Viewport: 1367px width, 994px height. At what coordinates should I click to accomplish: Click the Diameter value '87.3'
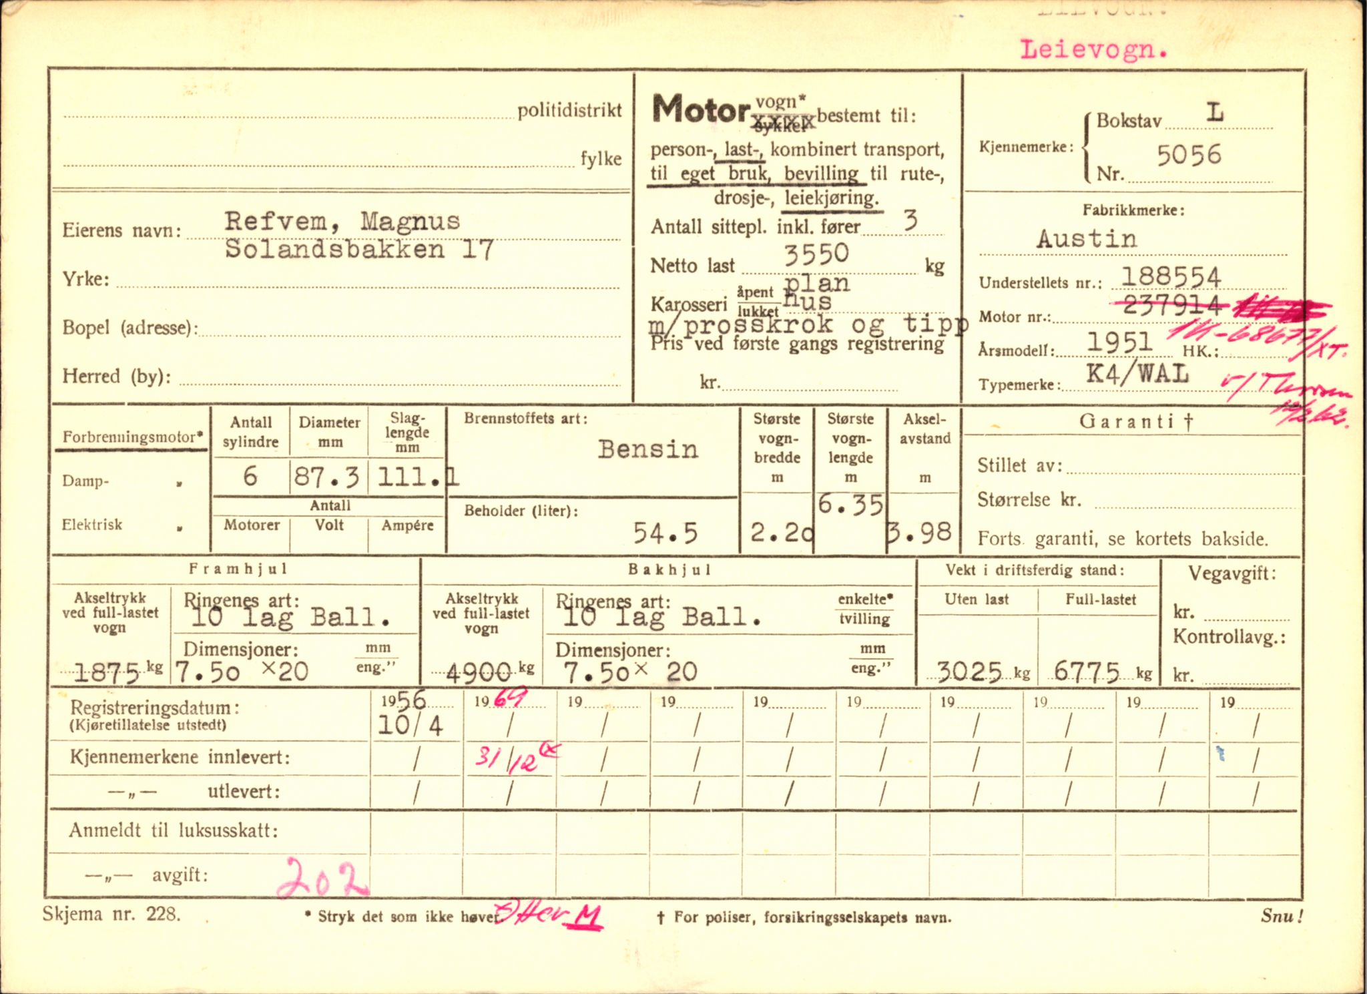click(x=327, y=477)
